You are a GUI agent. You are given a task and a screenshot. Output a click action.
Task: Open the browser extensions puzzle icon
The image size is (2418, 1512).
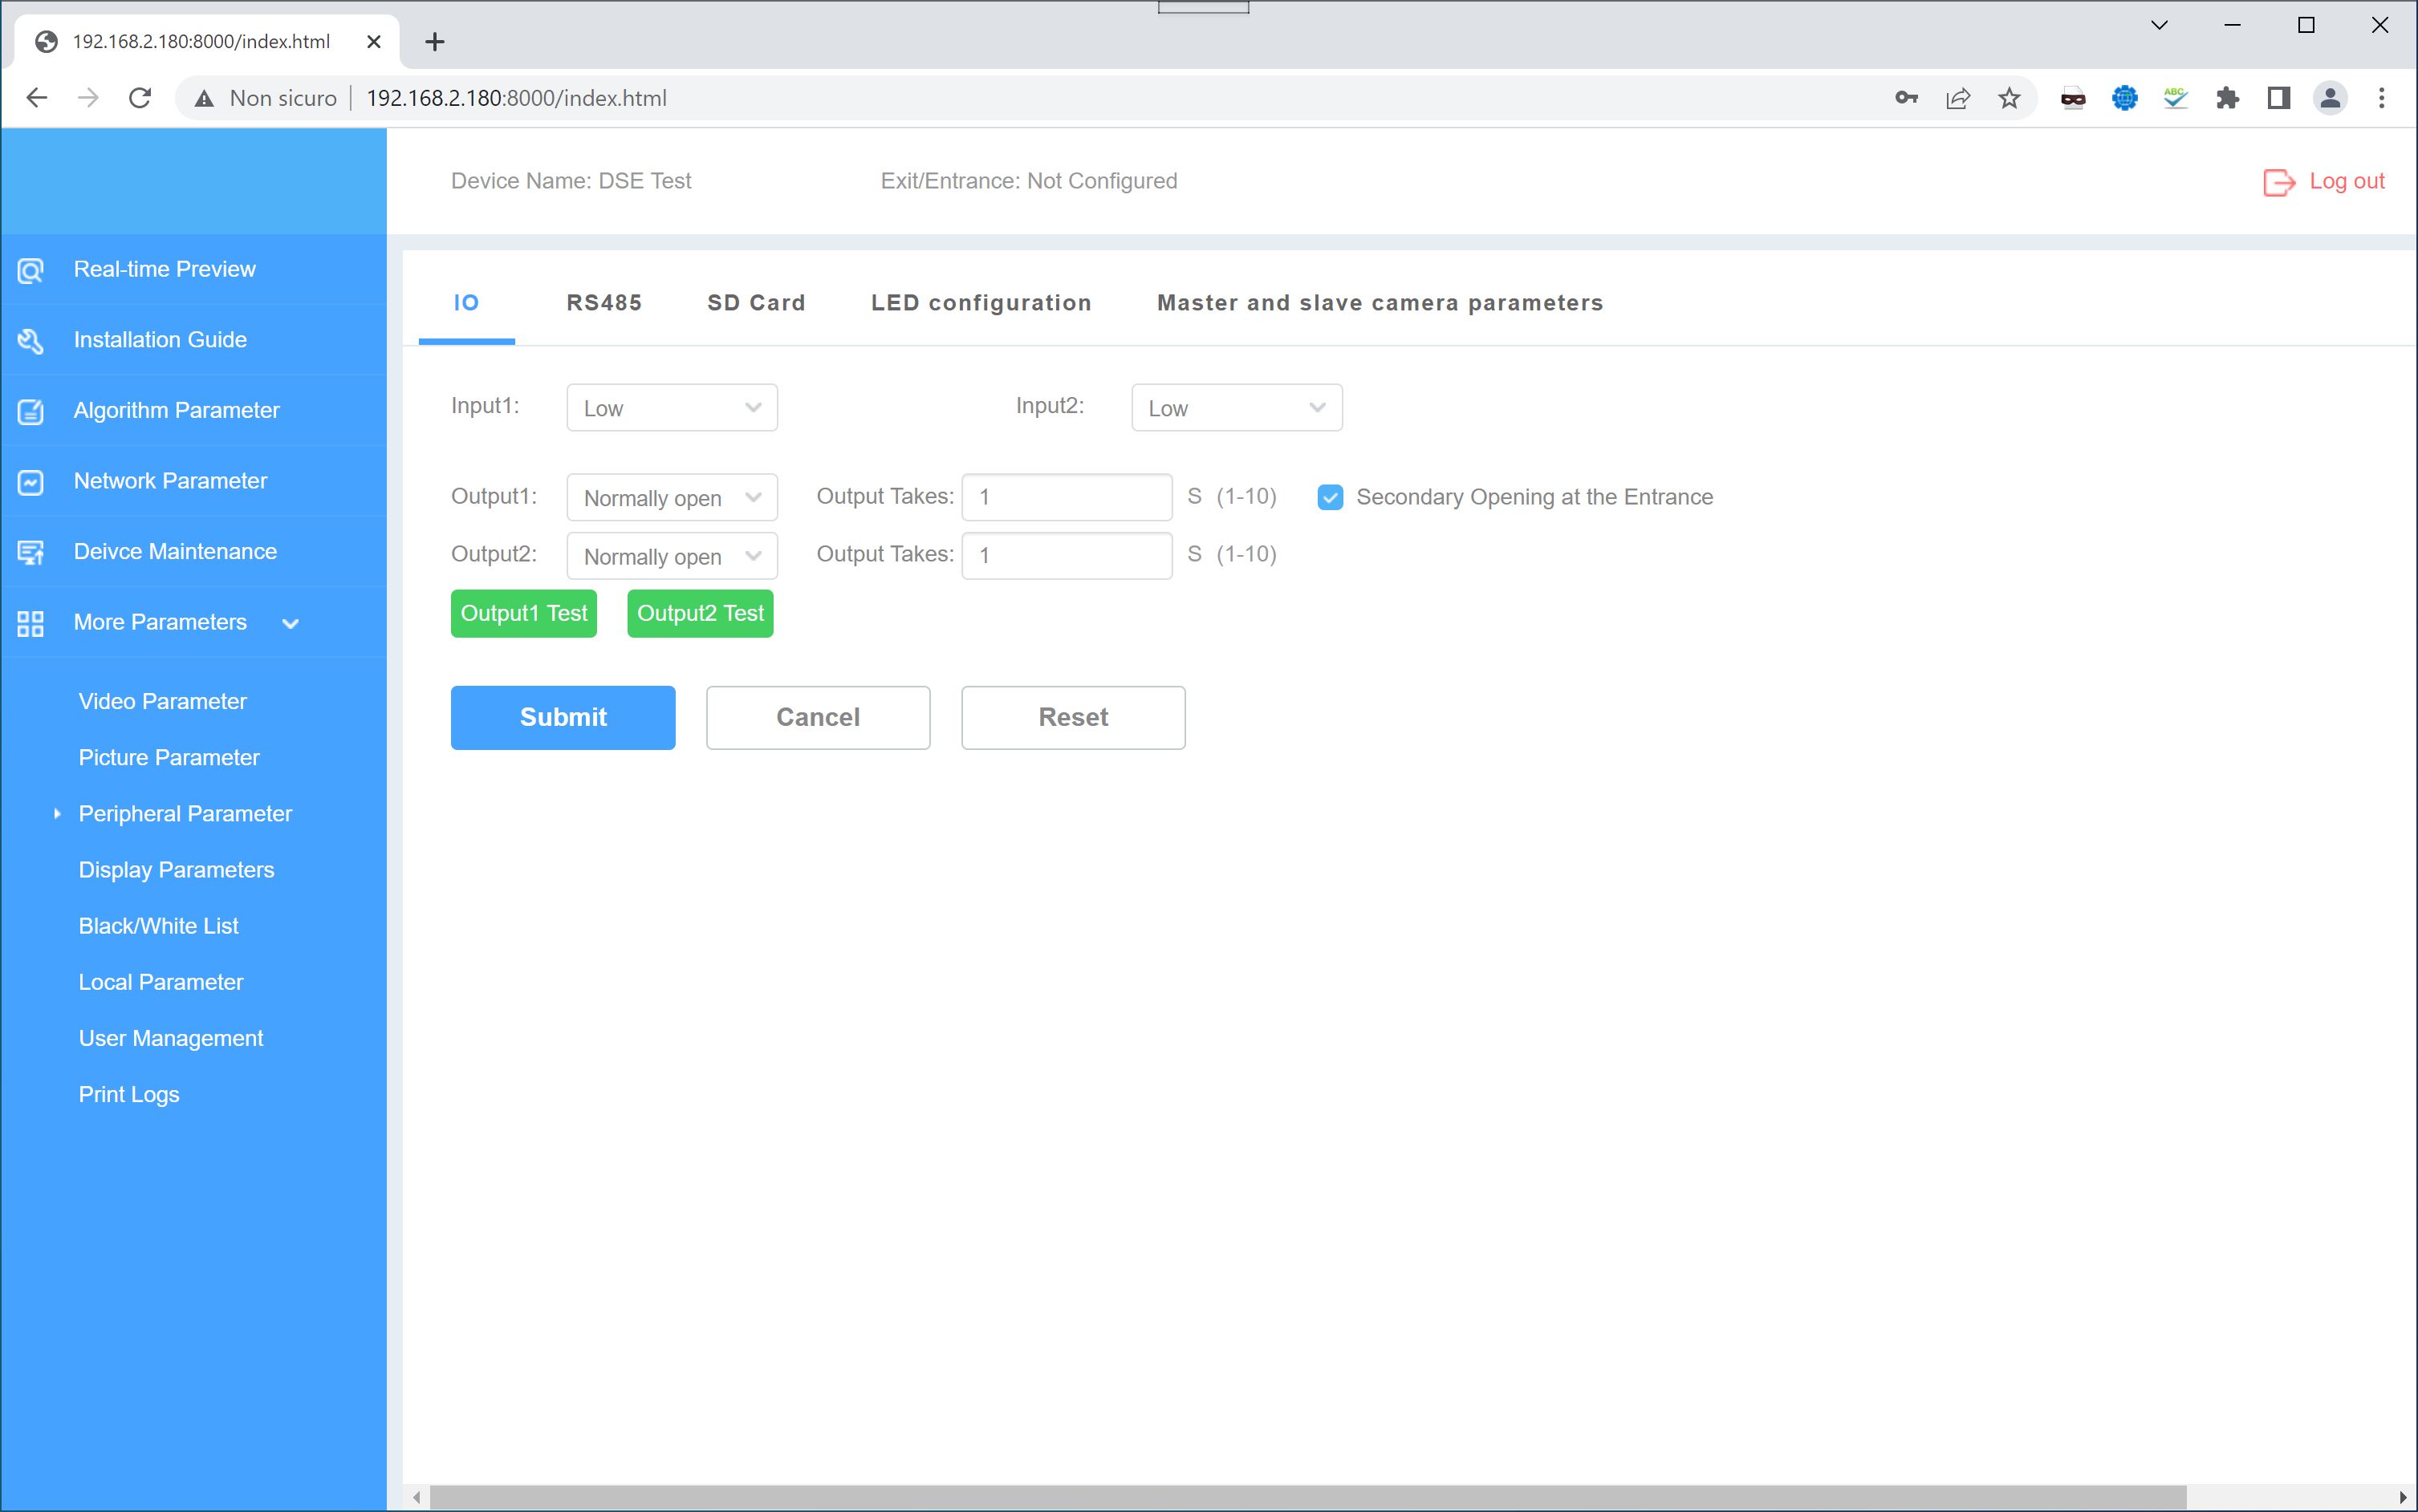pos(2227,98)
